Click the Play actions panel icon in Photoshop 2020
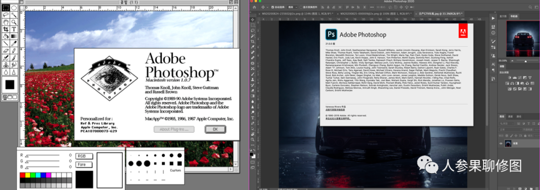 click(x=493, y=18)
